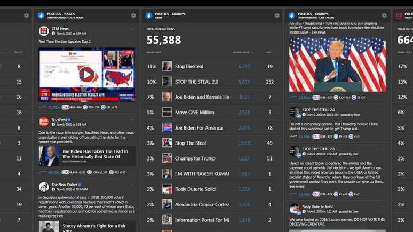Open CTM News page name link
Viewport: 413px width, 232px height.
60,28
